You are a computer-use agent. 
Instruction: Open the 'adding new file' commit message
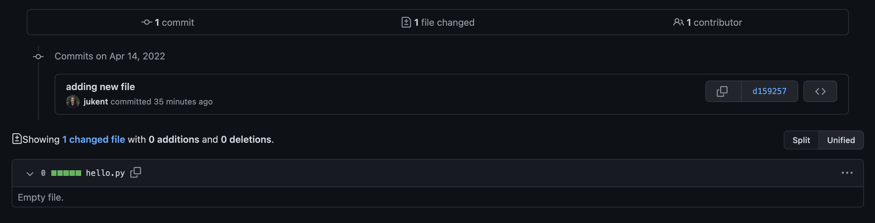(100, 87)
